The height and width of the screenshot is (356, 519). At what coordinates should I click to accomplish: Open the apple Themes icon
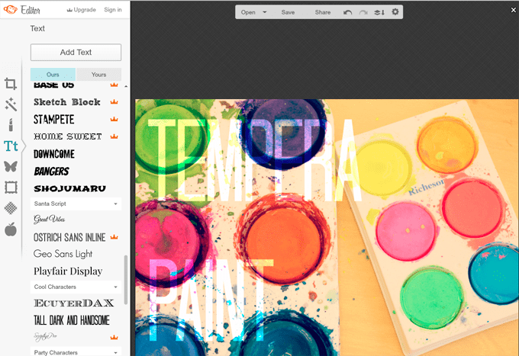(11, 229)
